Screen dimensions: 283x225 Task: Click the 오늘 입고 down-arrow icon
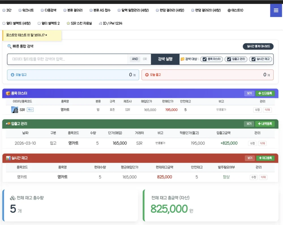tap(12, 75)
